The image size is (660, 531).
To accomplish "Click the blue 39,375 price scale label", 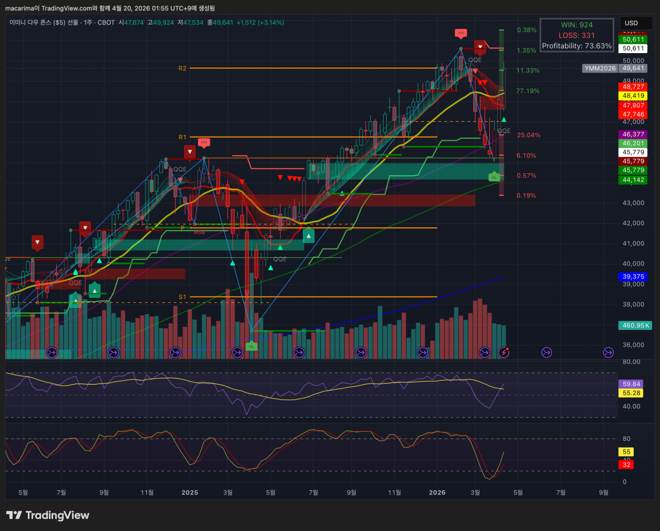I will [633, 277].
